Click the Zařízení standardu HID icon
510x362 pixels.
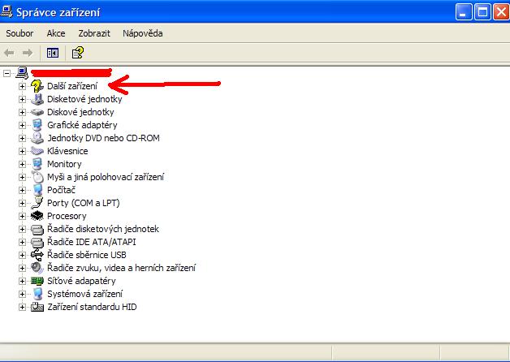point(37,307)
